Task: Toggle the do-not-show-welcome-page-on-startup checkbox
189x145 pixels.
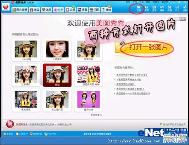Action: coord(161,124)
